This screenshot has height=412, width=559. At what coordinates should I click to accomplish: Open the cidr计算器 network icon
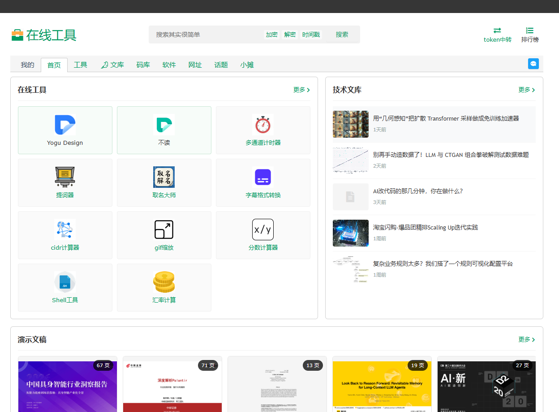pos(65,230)
